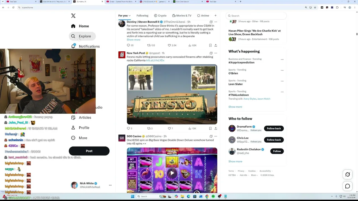Open options for #TNALockdown trend
Viewport: 358px width, 201px height.
pos(282,92)
